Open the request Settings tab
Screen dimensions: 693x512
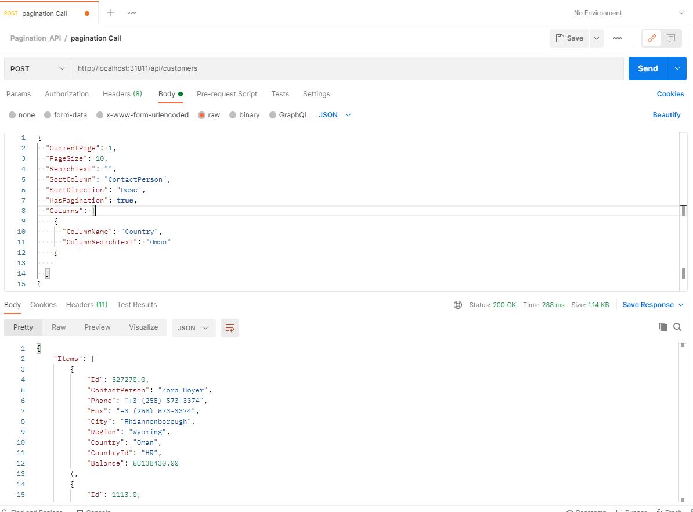point(316,93)
